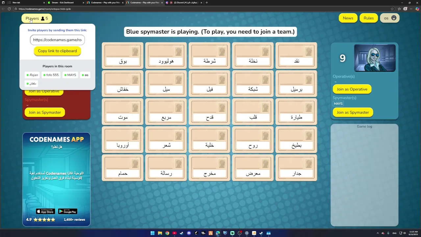Click Google Play badge in Codenames ad
This screenshot has width=421, height=237.
click(68, 211)
